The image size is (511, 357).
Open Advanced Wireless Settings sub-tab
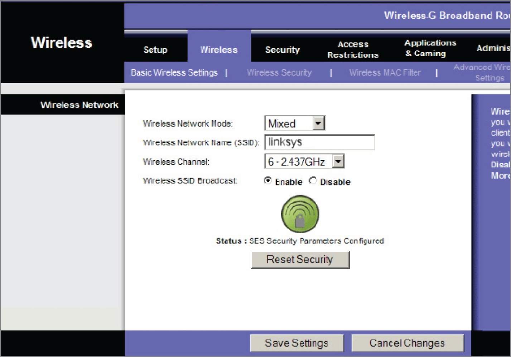point(482,72)
